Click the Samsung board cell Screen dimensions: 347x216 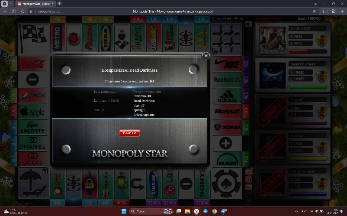(154, 184)
